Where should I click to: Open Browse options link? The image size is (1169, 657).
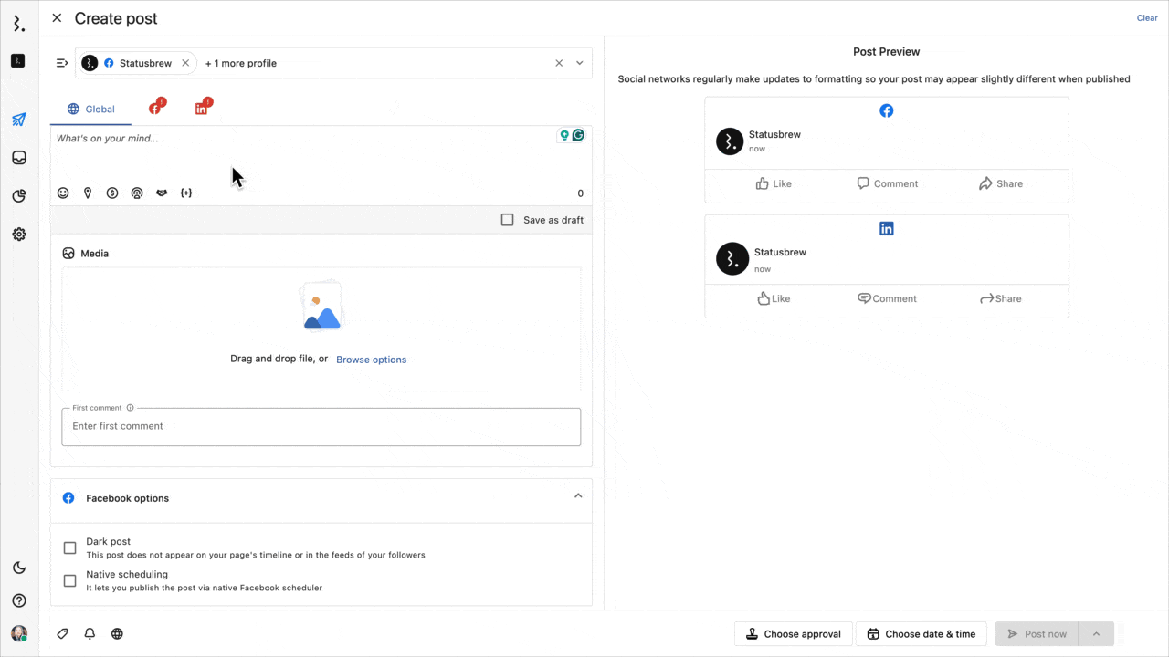coord(371,360)
